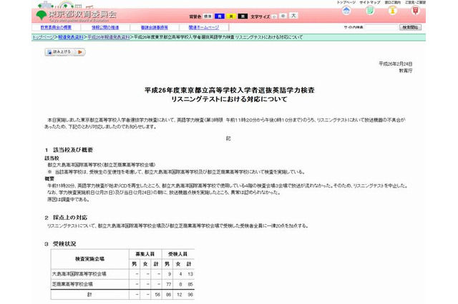Click the 東京都教育委員会 site title

coord(82,14)
